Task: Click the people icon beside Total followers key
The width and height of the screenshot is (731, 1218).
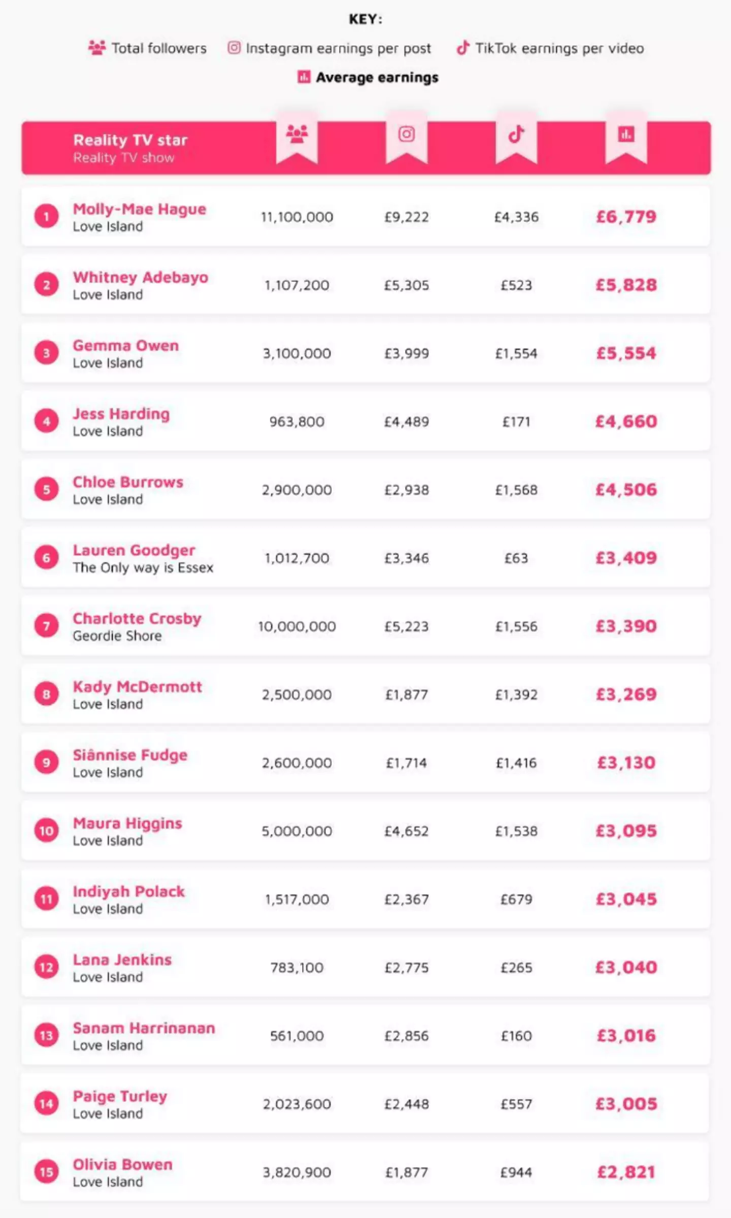Action: (97, 48)
